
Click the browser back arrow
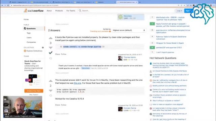(2, 5)
